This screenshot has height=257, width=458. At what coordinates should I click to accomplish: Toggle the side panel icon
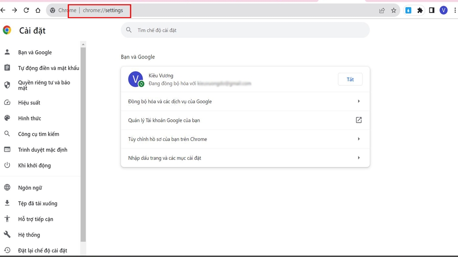(x=432, y=10)
